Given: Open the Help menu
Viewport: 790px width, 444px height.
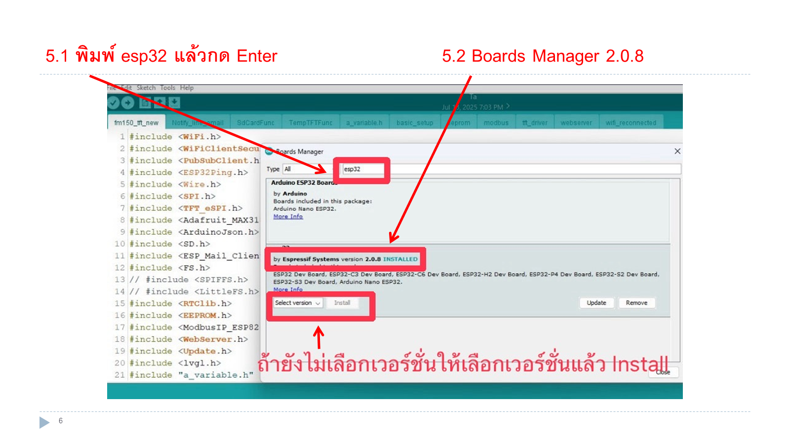Looking at the screenshot, I should pos(187,88).
